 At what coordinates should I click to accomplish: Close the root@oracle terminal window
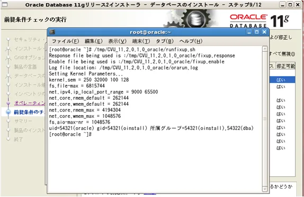(264, 32)
